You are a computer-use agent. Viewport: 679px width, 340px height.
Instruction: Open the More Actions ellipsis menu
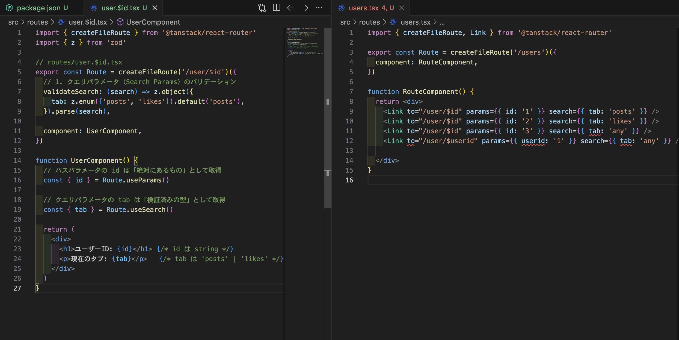pos(319,8)
